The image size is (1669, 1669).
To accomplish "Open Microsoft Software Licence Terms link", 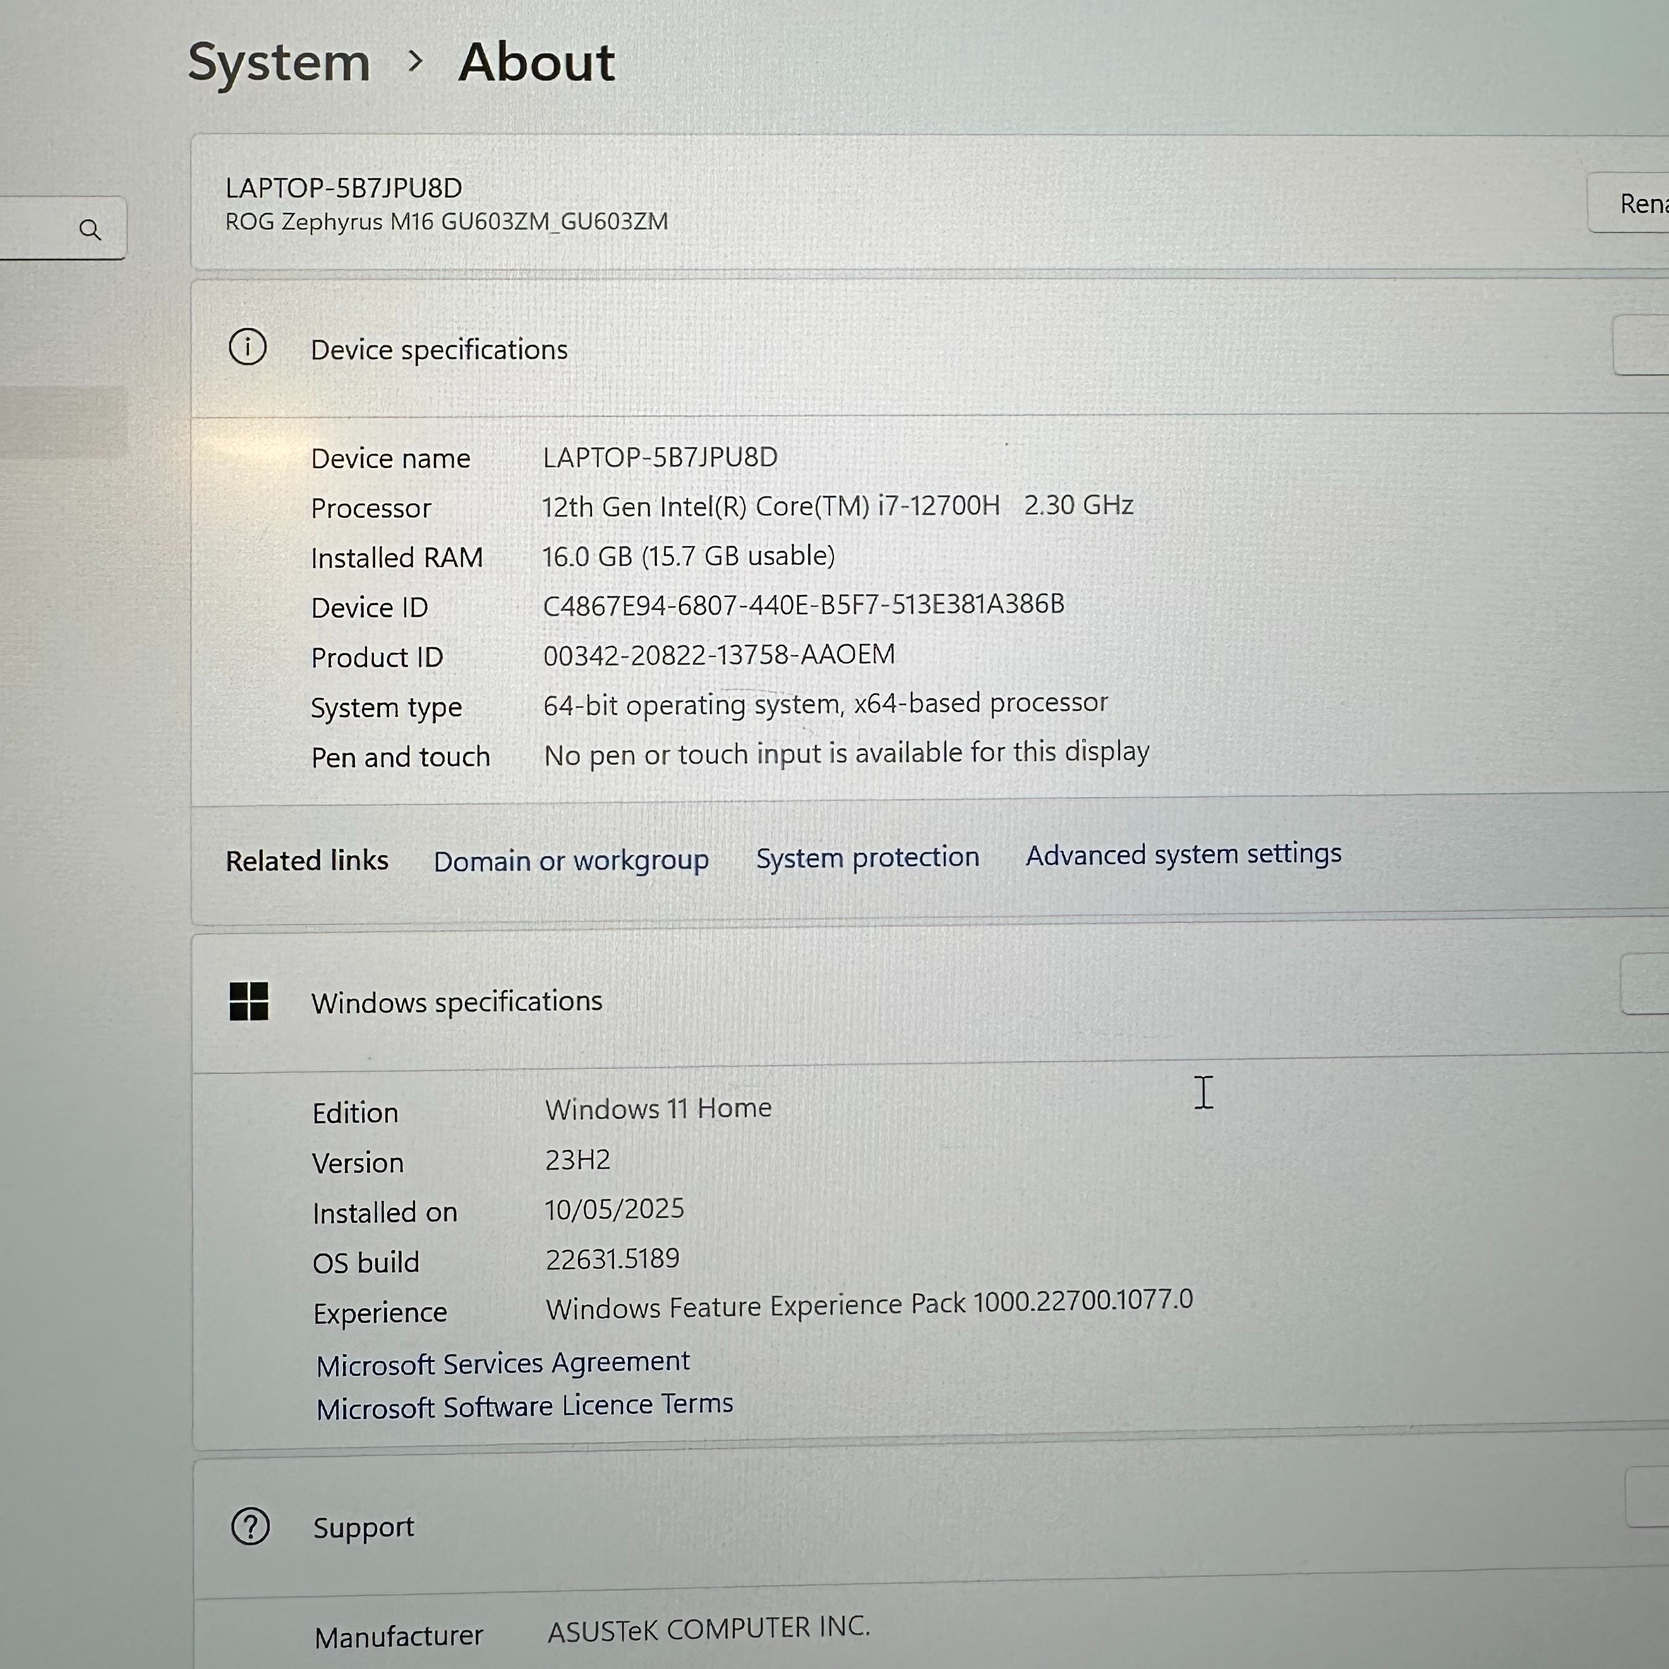I will click(524, 1406).
